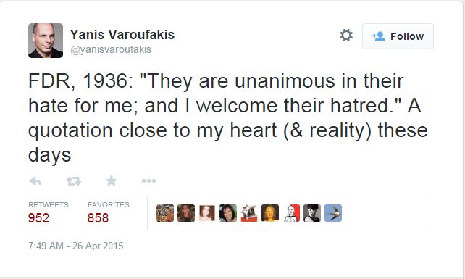Screen dimensions: 465x279
Task: Follow Yanis Varoufakis
Action: 398,36
